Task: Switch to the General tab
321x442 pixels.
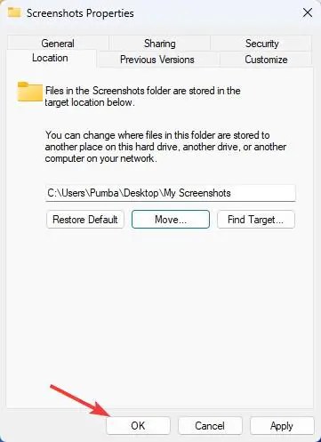Action: pyautogui.click(x=58, y=44)
